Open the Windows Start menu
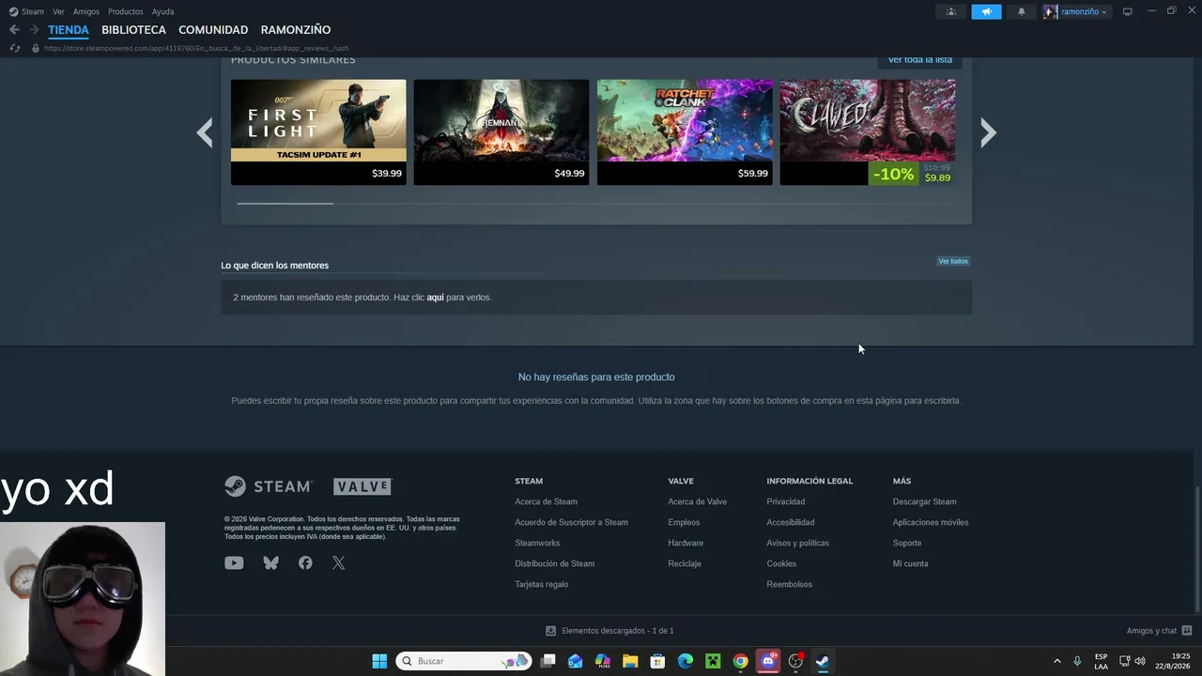Screen dimensions: 1202x676 (379, 661)
